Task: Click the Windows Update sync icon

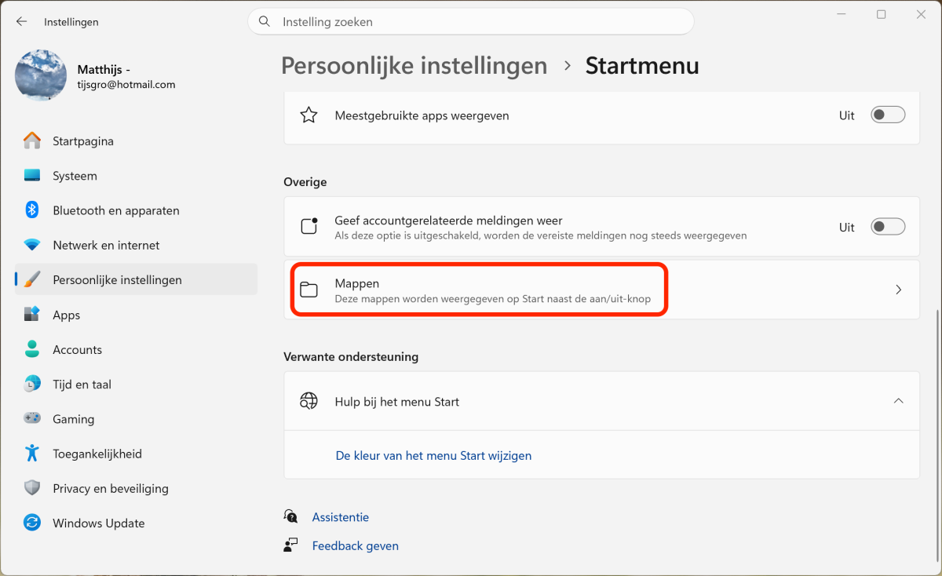Action: pos(32,523)
